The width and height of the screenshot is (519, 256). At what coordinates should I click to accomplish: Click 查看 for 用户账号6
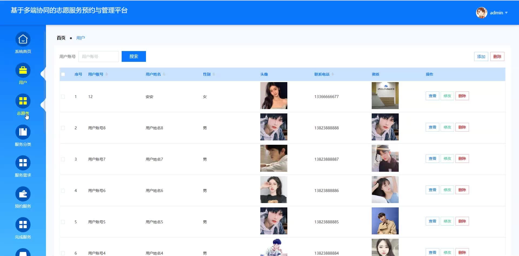coord(432,190)
